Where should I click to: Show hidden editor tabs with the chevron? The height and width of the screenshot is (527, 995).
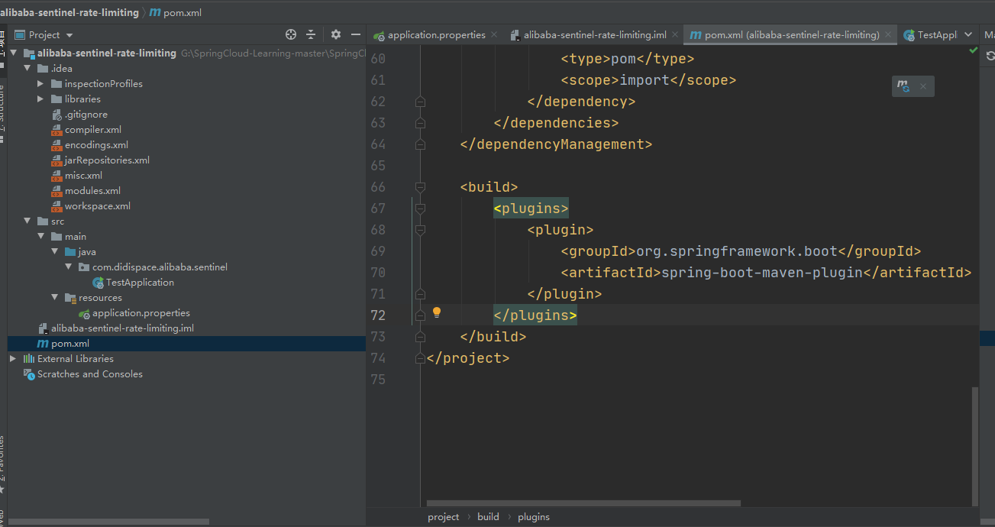(x=968, y=35)
